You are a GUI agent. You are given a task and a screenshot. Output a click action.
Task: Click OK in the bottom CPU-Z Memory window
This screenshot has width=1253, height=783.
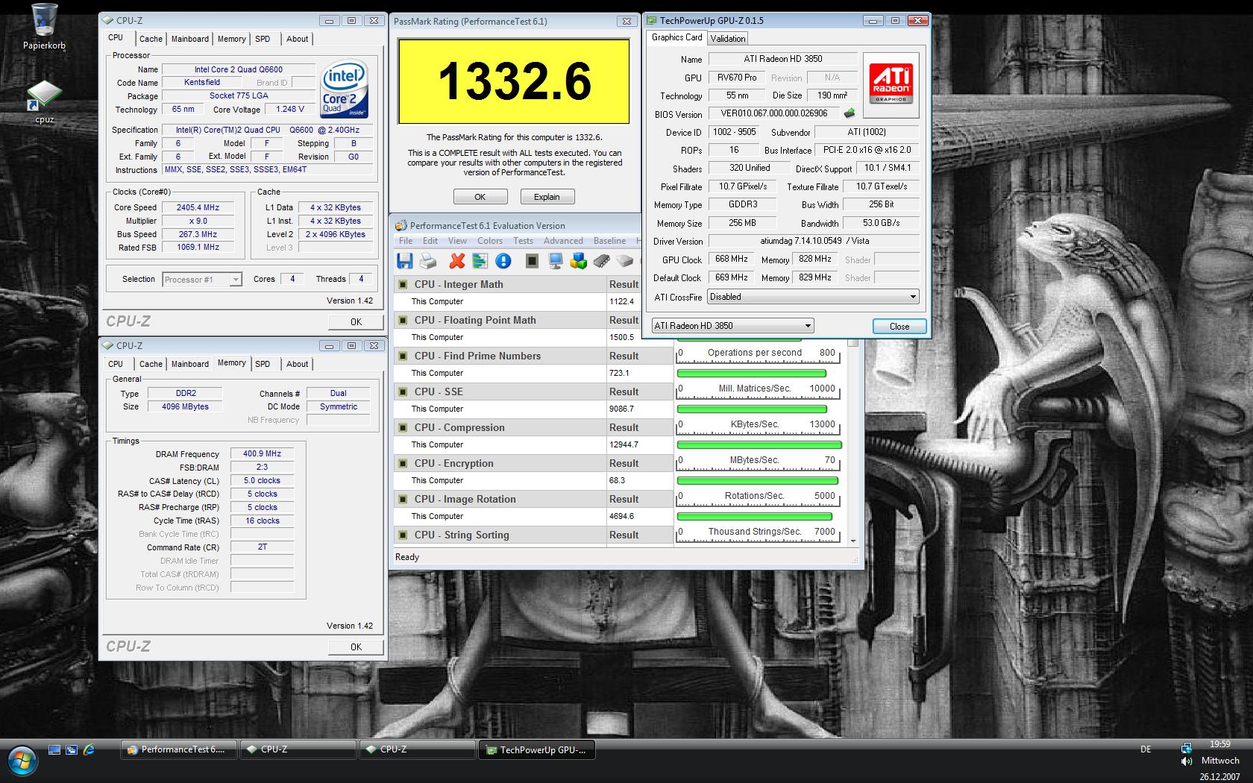click(356, 647)
